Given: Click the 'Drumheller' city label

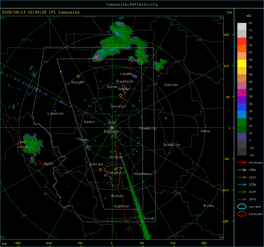Looking at the screenshot, I should (172, 145).
